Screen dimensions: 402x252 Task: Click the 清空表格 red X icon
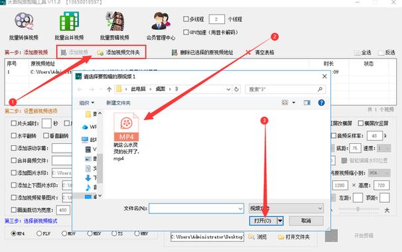click(248, 52)
